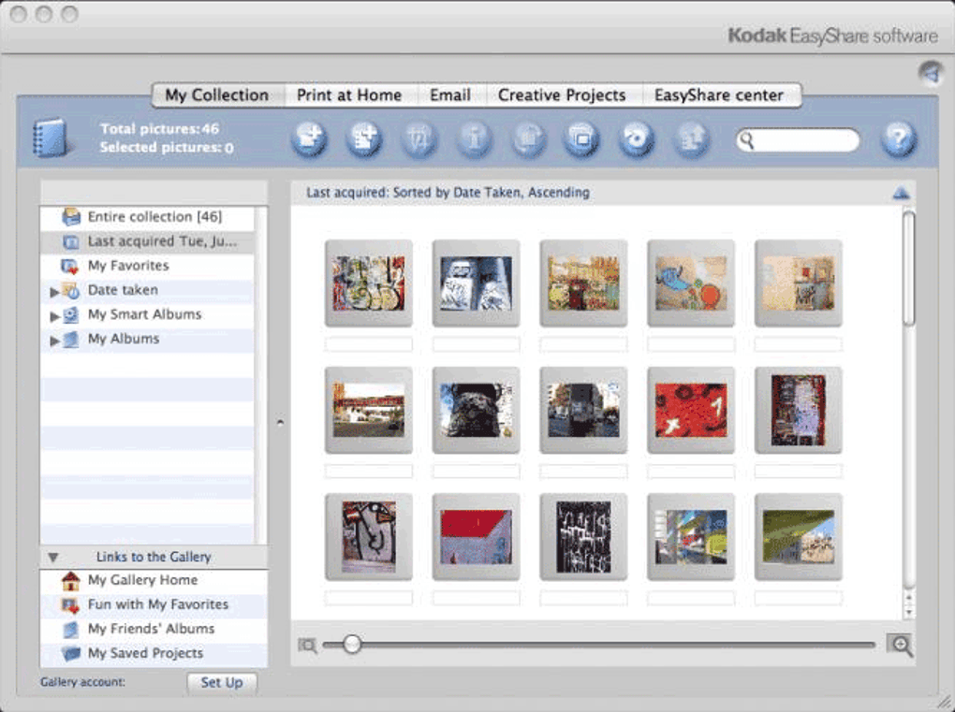The height and width of the screenshot is (712, 955).
Task: Switch to the Print at Home tab
Action: 348,95
